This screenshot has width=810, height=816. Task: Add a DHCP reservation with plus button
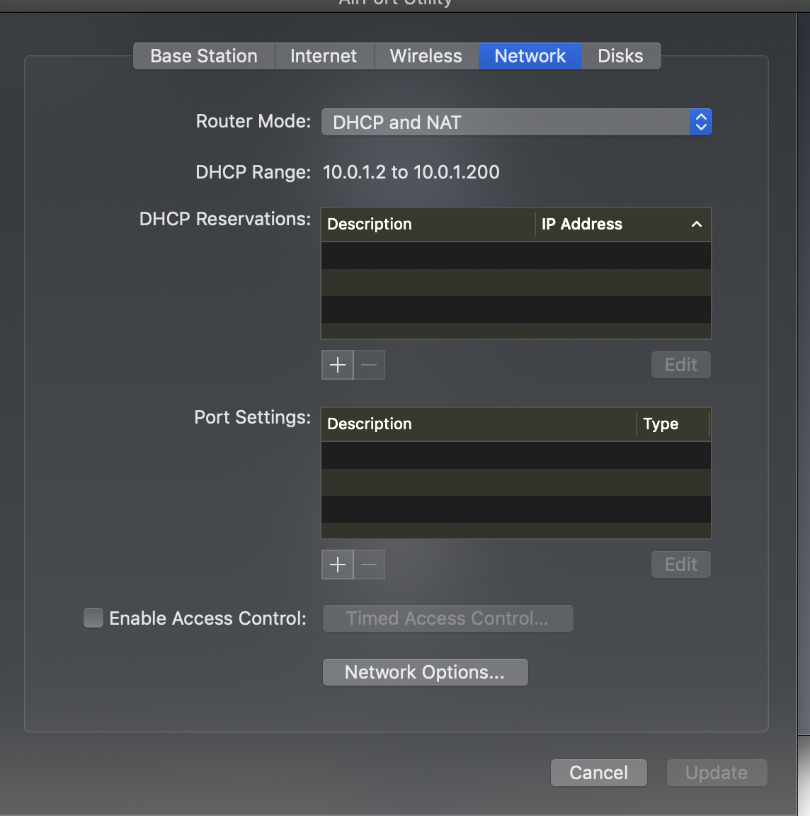coord(338,365)
